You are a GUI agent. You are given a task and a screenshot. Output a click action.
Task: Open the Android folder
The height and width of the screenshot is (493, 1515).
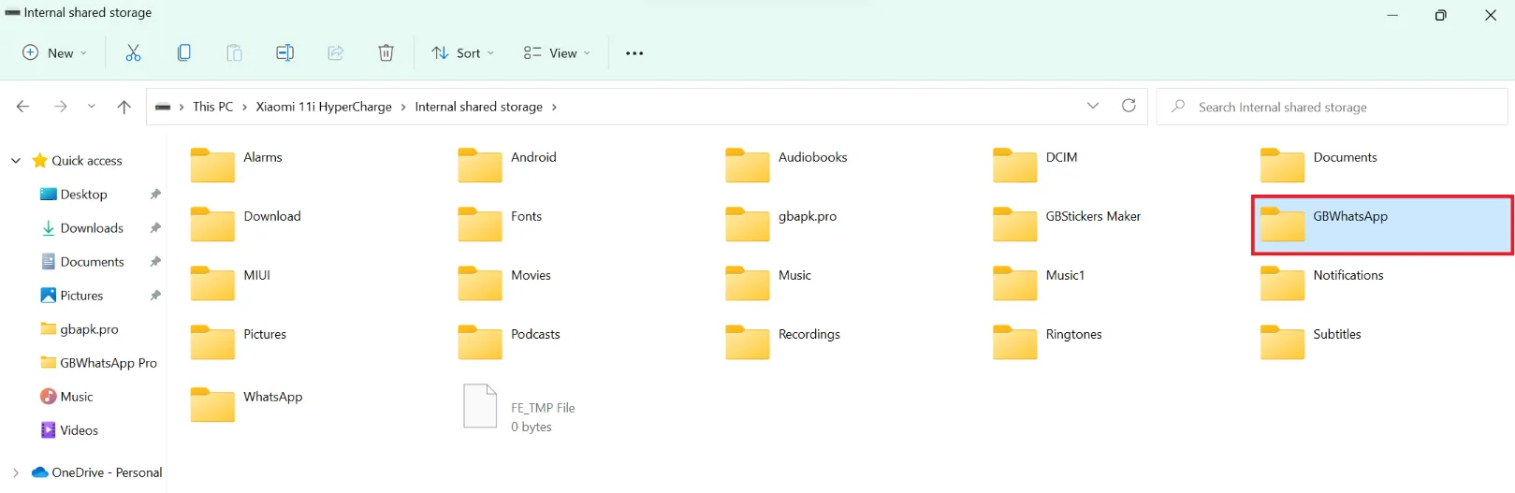[506, 166]
